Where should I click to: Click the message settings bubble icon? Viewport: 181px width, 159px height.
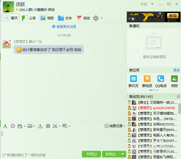65,126
